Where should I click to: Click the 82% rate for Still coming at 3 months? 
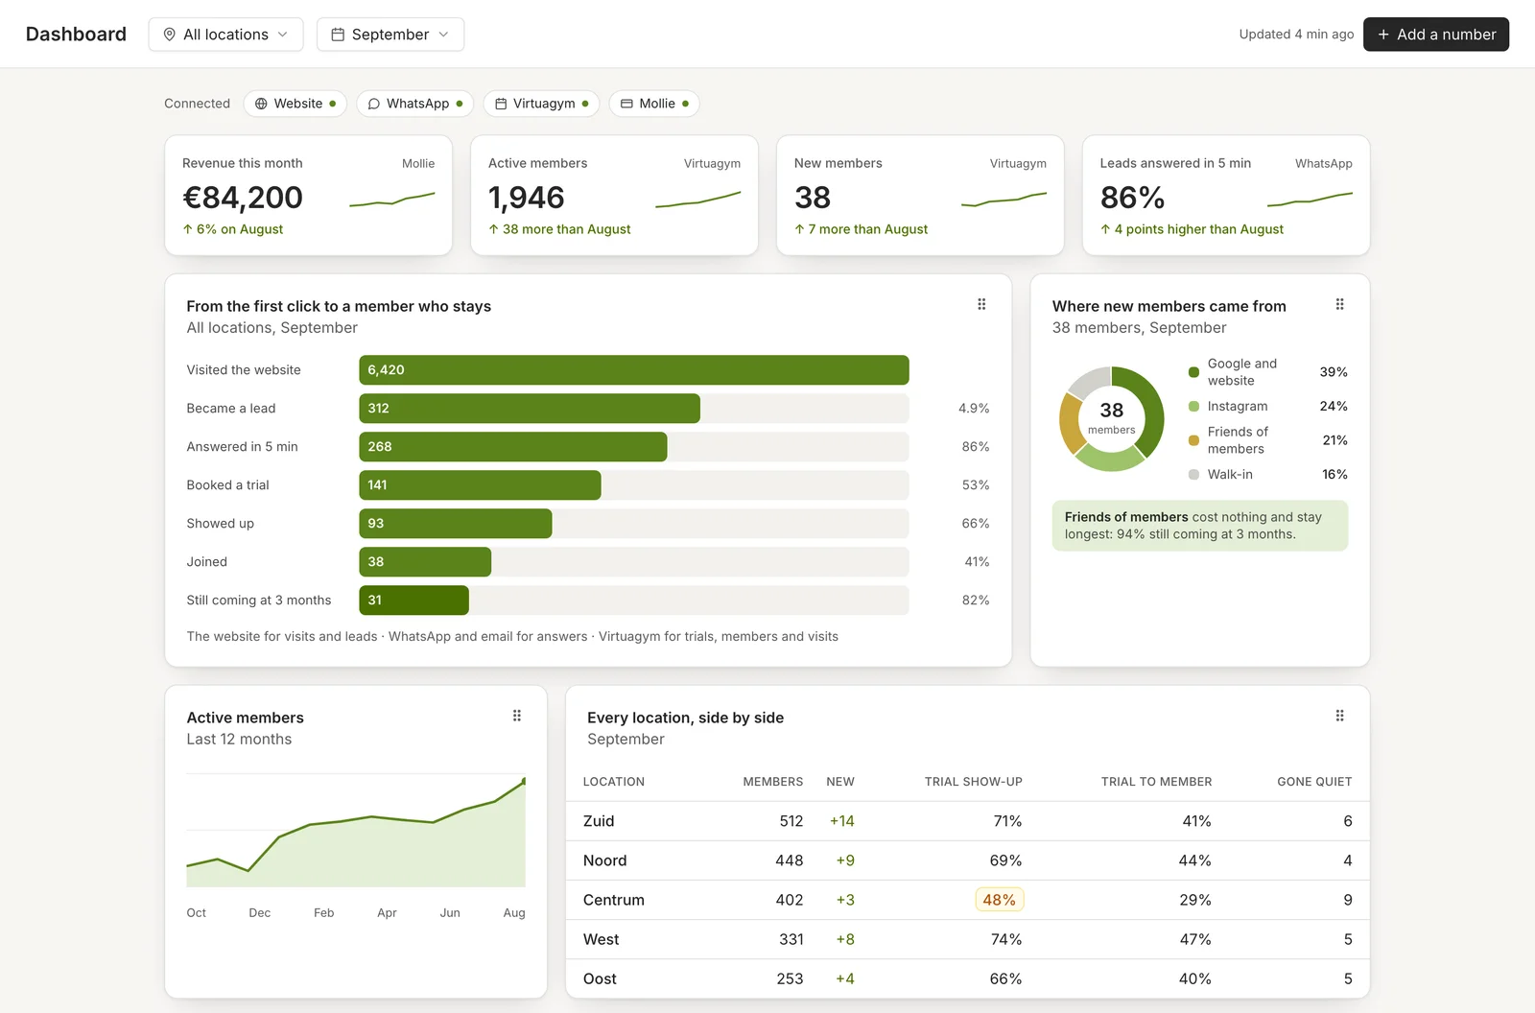976,601
